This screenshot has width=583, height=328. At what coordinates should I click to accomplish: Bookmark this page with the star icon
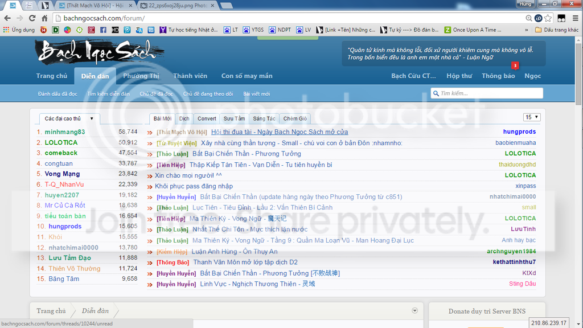[x=548, y=18]
